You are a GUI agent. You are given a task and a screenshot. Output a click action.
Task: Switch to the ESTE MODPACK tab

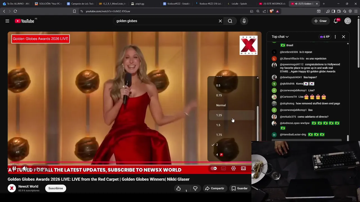pos(272,4)
